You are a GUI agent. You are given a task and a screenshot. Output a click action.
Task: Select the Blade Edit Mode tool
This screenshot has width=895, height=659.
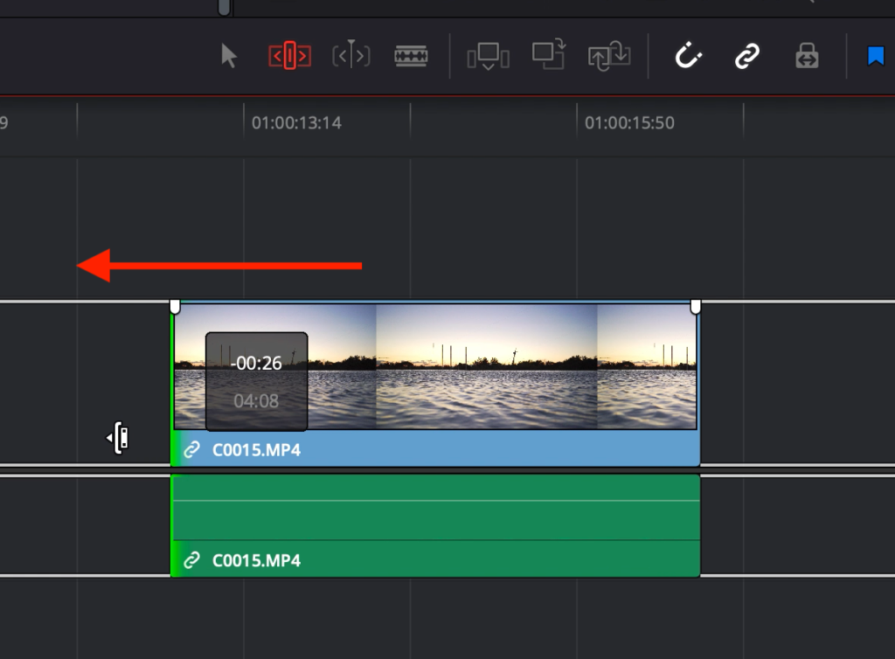[411, 57]
